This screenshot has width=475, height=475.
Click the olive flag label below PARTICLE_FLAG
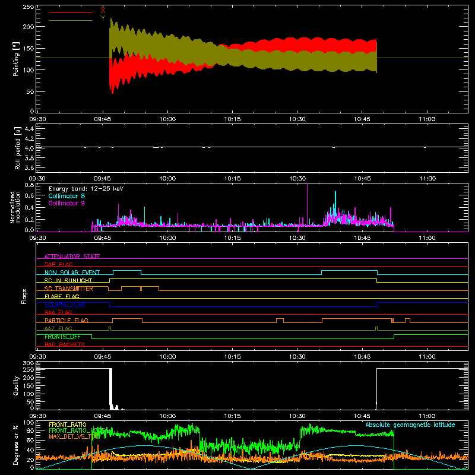pos(58,328)
